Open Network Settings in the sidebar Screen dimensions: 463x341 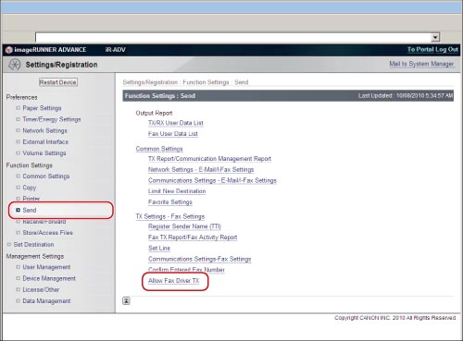(44, 130)
